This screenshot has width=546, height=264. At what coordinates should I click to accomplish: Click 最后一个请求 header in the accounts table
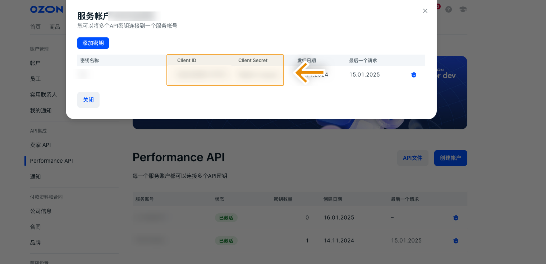click(405, 199)
